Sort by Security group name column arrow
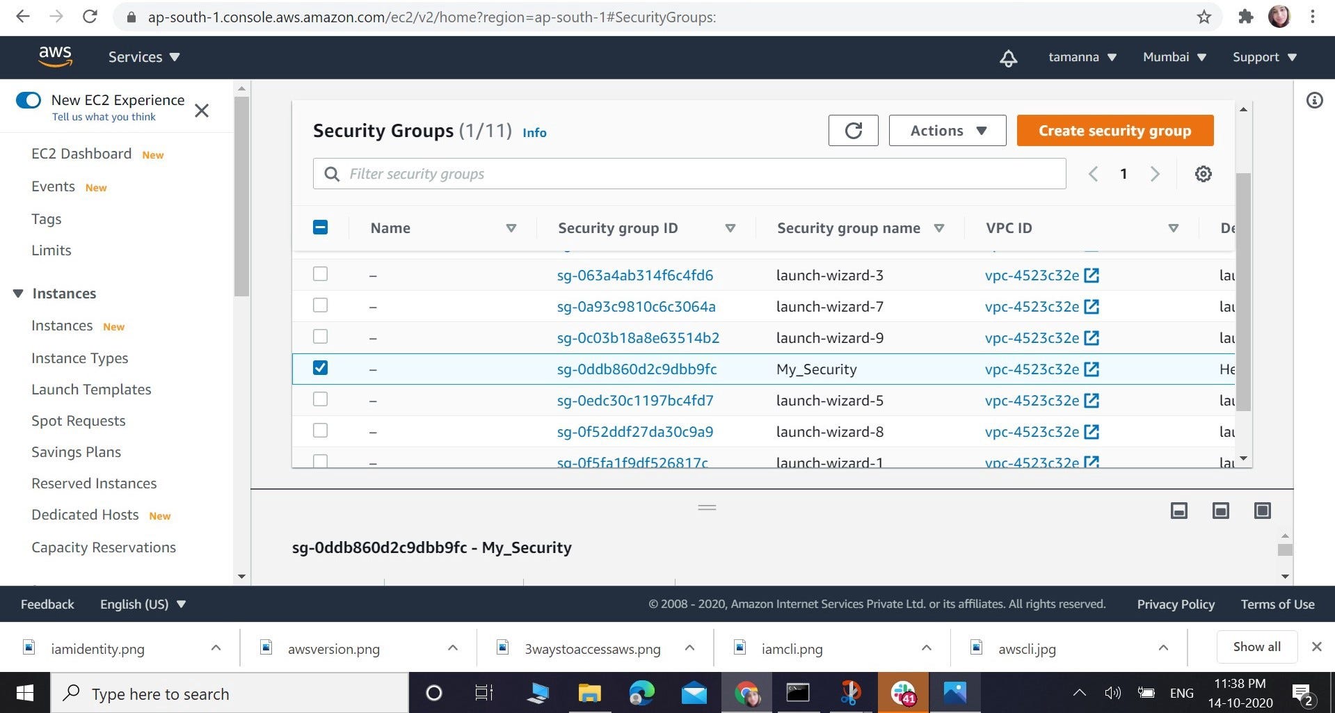Screen dimensions: 1335x713 (x=939, y=228)
